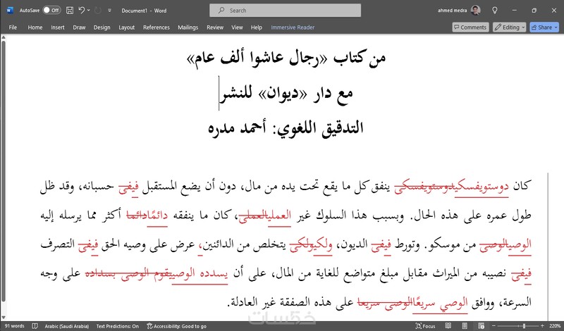Click the ahmed medra account name

coord(452,11)
